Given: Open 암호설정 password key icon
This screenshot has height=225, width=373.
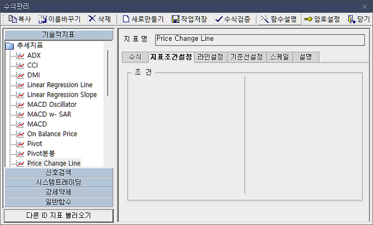Looking at the screenshot, I should pyautogui.click(x=308, y=19).
